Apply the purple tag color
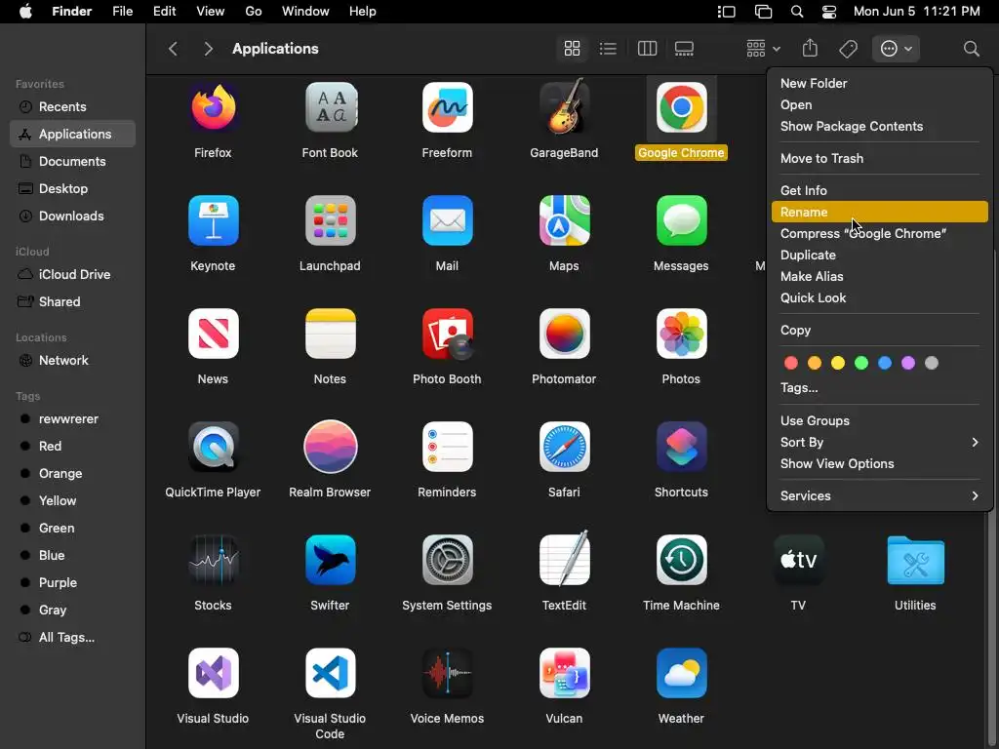999x749 pixels. tap(908, 363)
